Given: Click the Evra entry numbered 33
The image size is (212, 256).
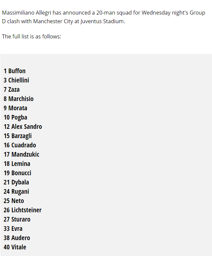Looking at the screenshot, I should point(17,229).
